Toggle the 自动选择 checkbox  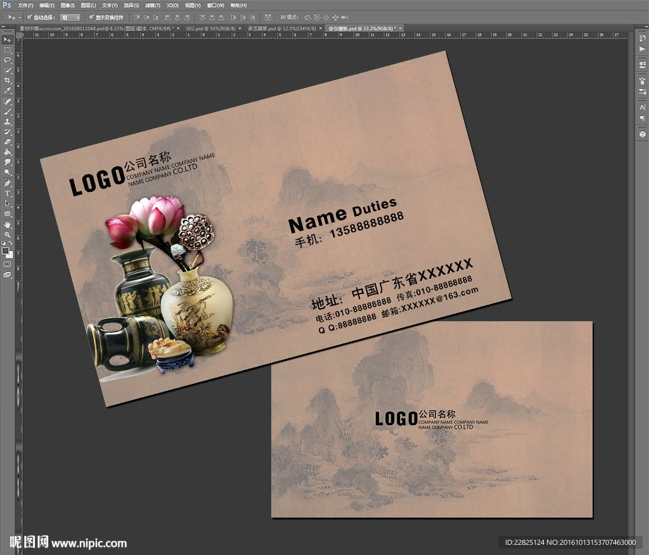29,17
